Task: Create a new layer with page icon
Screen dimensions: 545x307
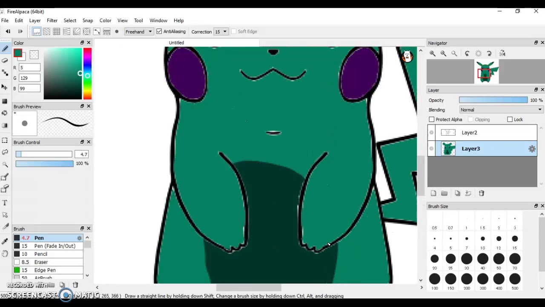Action: [433, 193]
